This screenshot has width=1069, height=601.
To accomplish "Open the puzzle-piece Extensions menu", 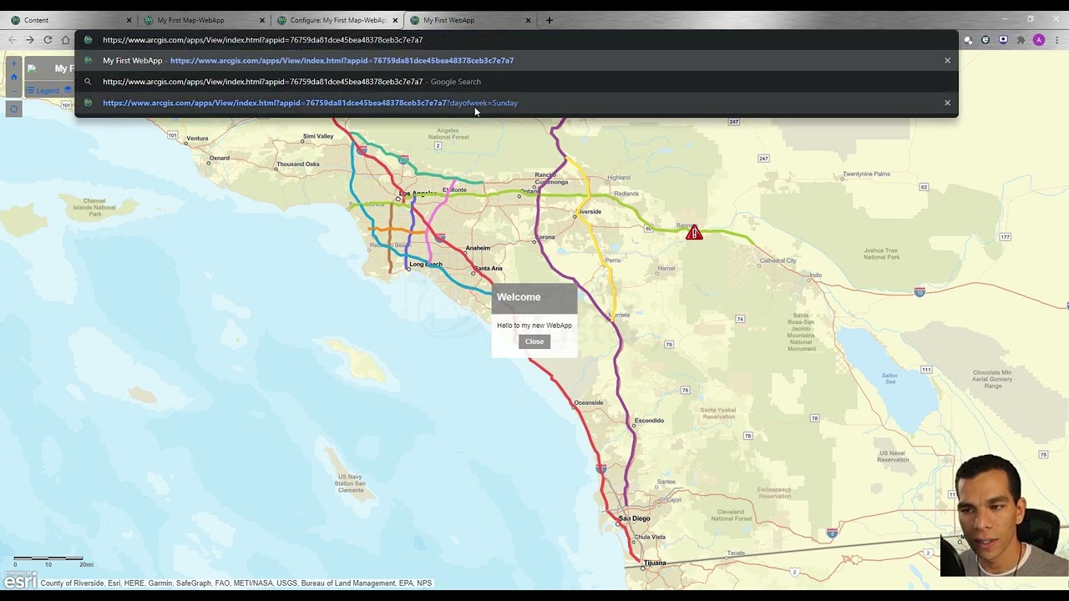I will click(x=1021, y=40).
